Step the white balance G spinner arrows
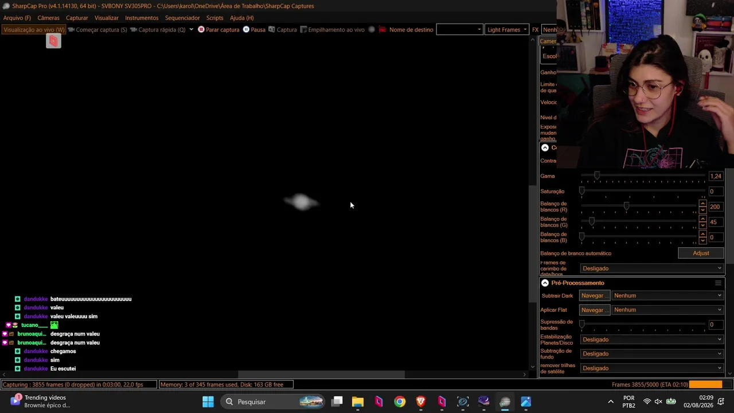The image size is (734, 413). pyautogui.click(x=702, y=222)
